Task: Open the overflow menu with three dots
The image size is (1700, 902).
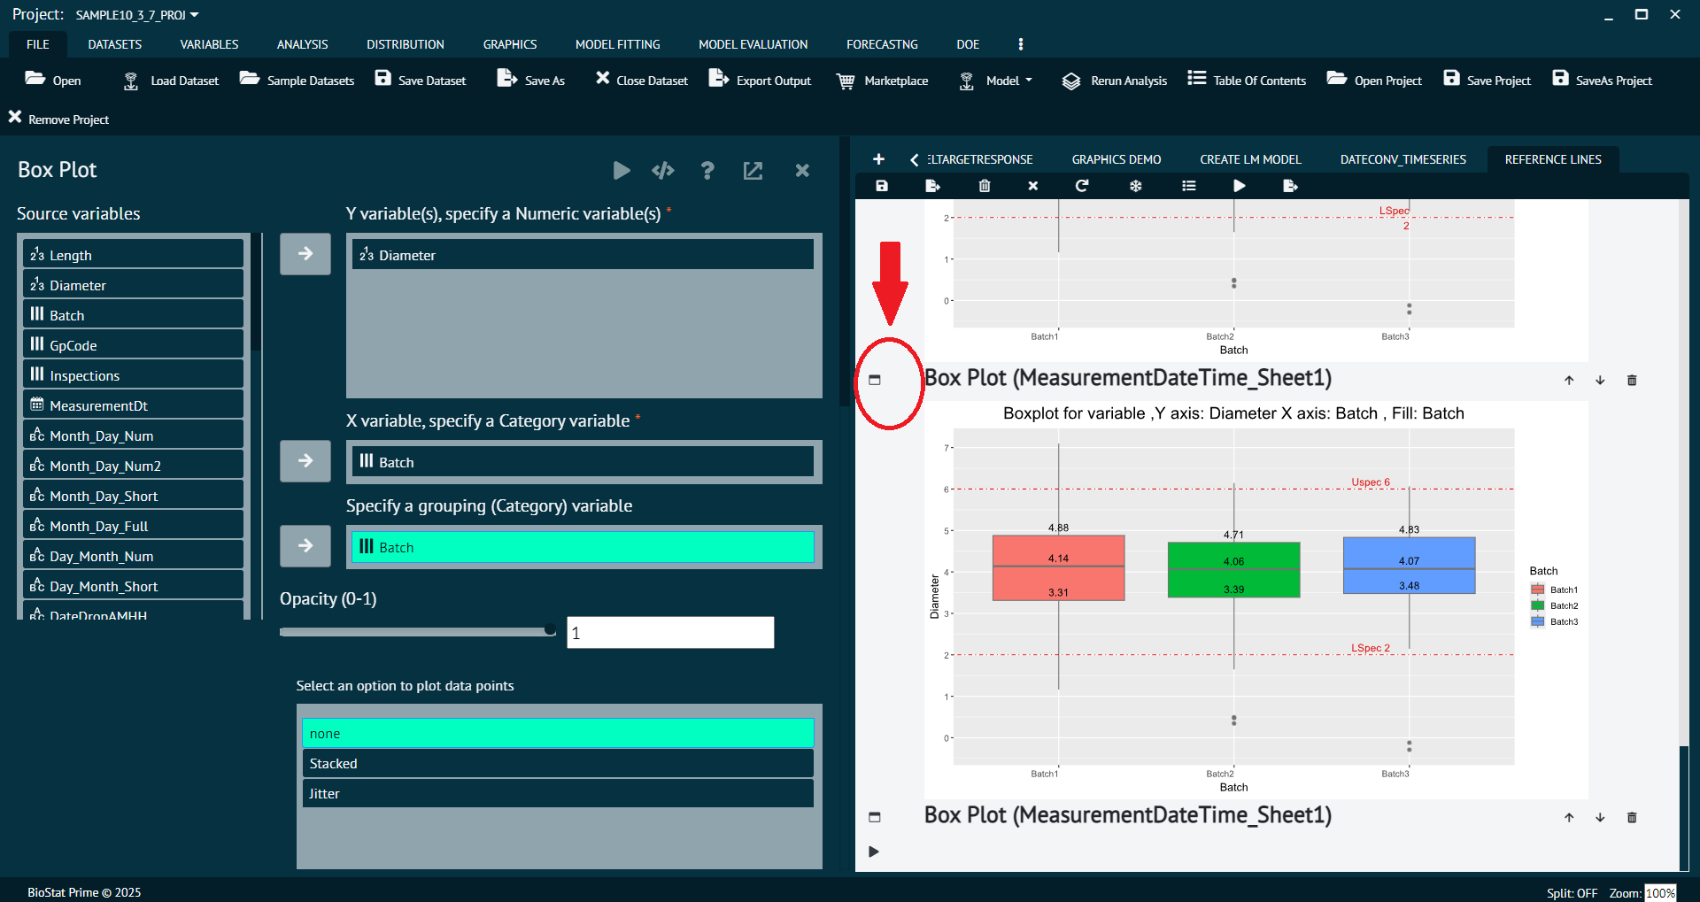Action: pyautogui.click(x=1020, y=44)
